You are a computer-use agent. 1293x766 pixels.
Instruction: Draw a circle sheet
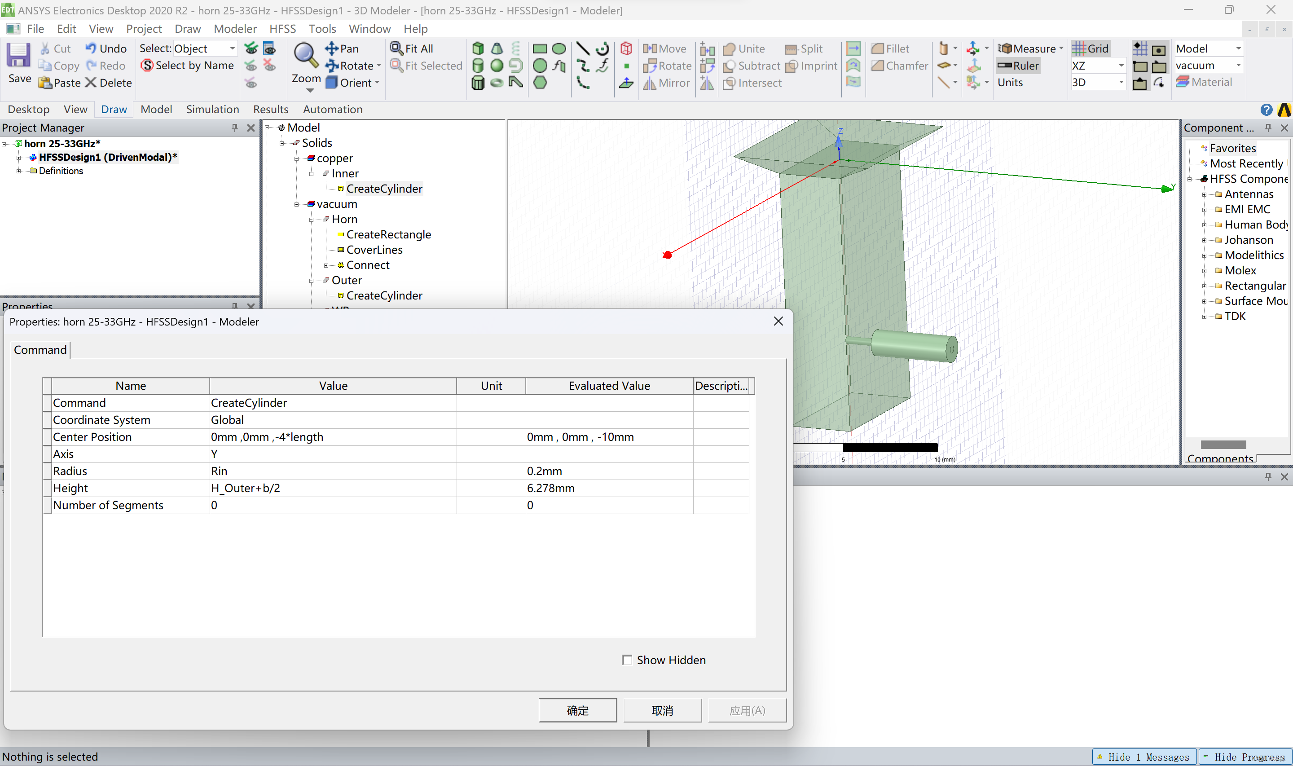click(540, 66)
